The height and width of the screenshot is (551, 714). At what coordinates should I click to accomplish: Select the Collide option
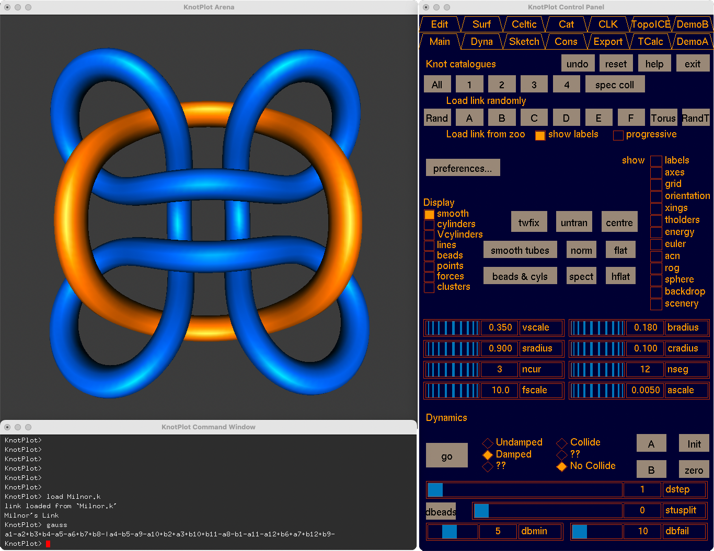(562, 443)
